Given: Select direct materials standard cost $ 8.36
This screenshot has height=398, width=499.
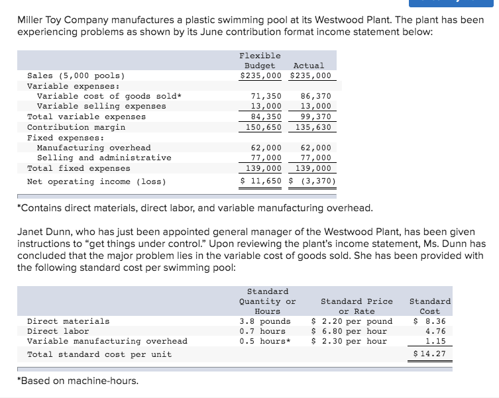Looking at the screenshot, I should point(429,321).
